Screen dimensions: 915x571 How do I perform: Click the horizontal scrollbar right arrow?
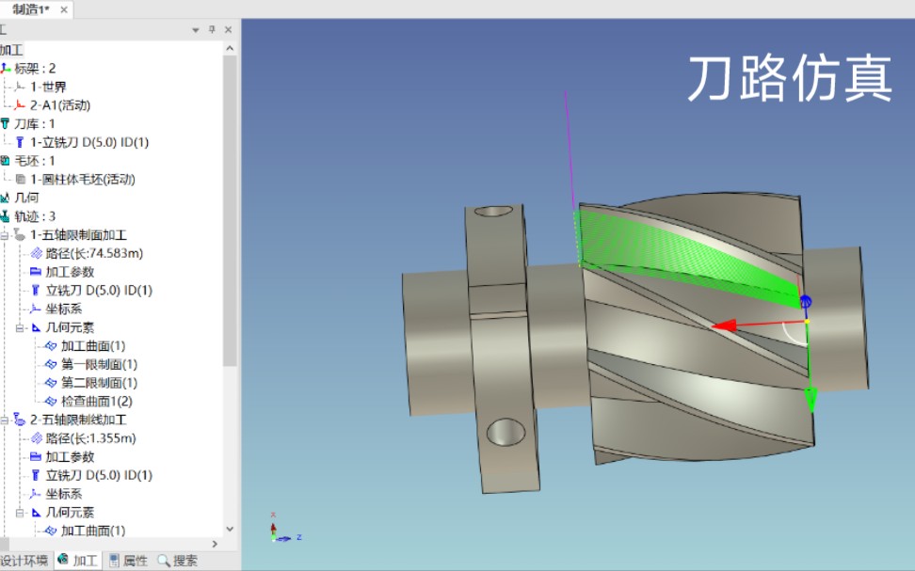tap(215, 544)
